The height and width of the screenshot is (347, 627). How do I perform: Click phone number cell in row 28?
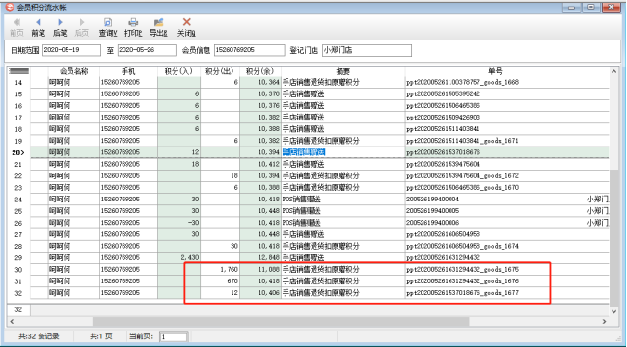(128, 246)
